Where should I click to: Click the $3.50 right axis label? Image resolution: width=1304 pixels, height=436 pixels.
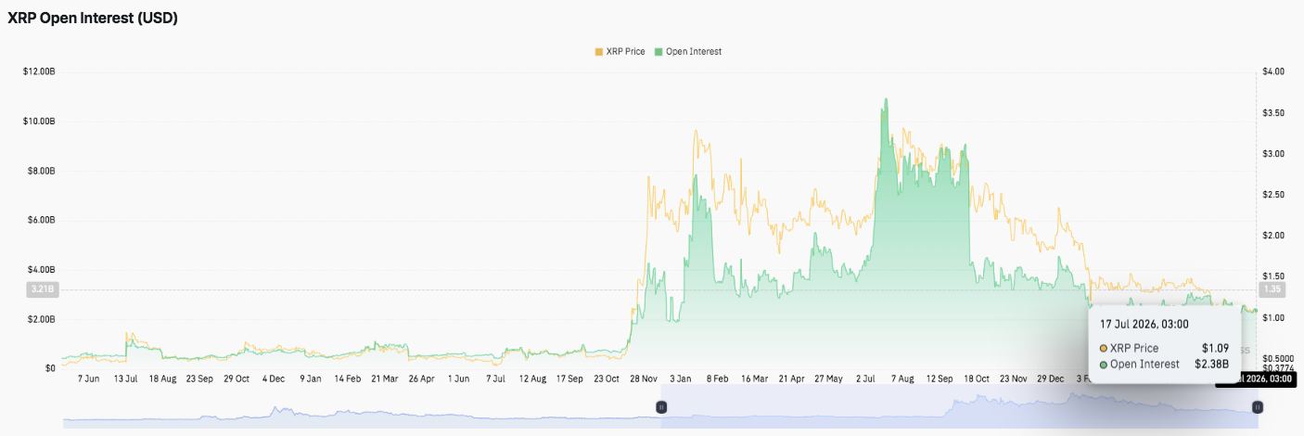coord(1273,113)
